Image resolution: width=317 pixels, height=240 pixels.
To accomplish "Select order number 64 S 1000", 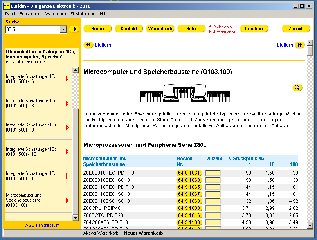I will pyautogui.click(x=189, y=208).
